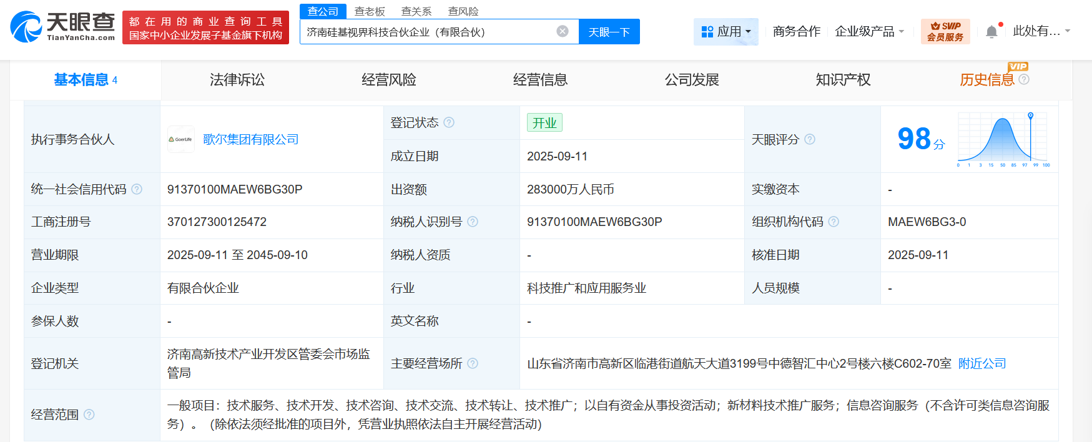Click the TianYan score distribution chart
This screenshot has width=1092, height=442.
click(1003, 139)
